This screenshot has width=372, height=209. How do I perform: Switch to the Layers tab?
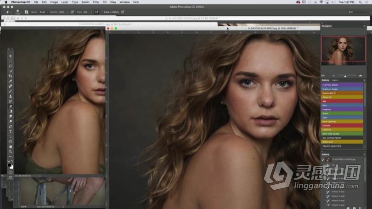pyautogui.click(x=335, y=80)
